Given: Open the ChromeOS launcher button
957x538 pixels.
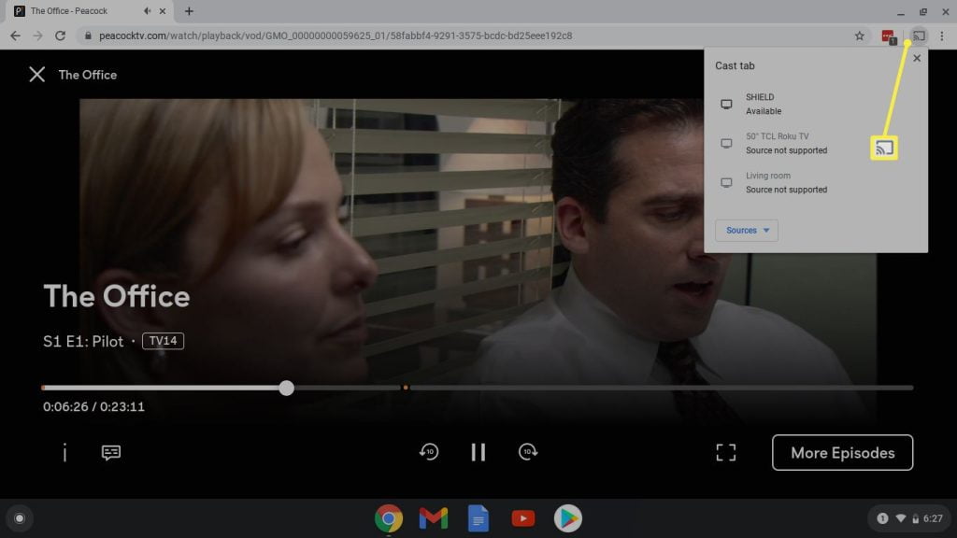Looking at the screenshot, I should pyautogui.click(x=20, y=518).
